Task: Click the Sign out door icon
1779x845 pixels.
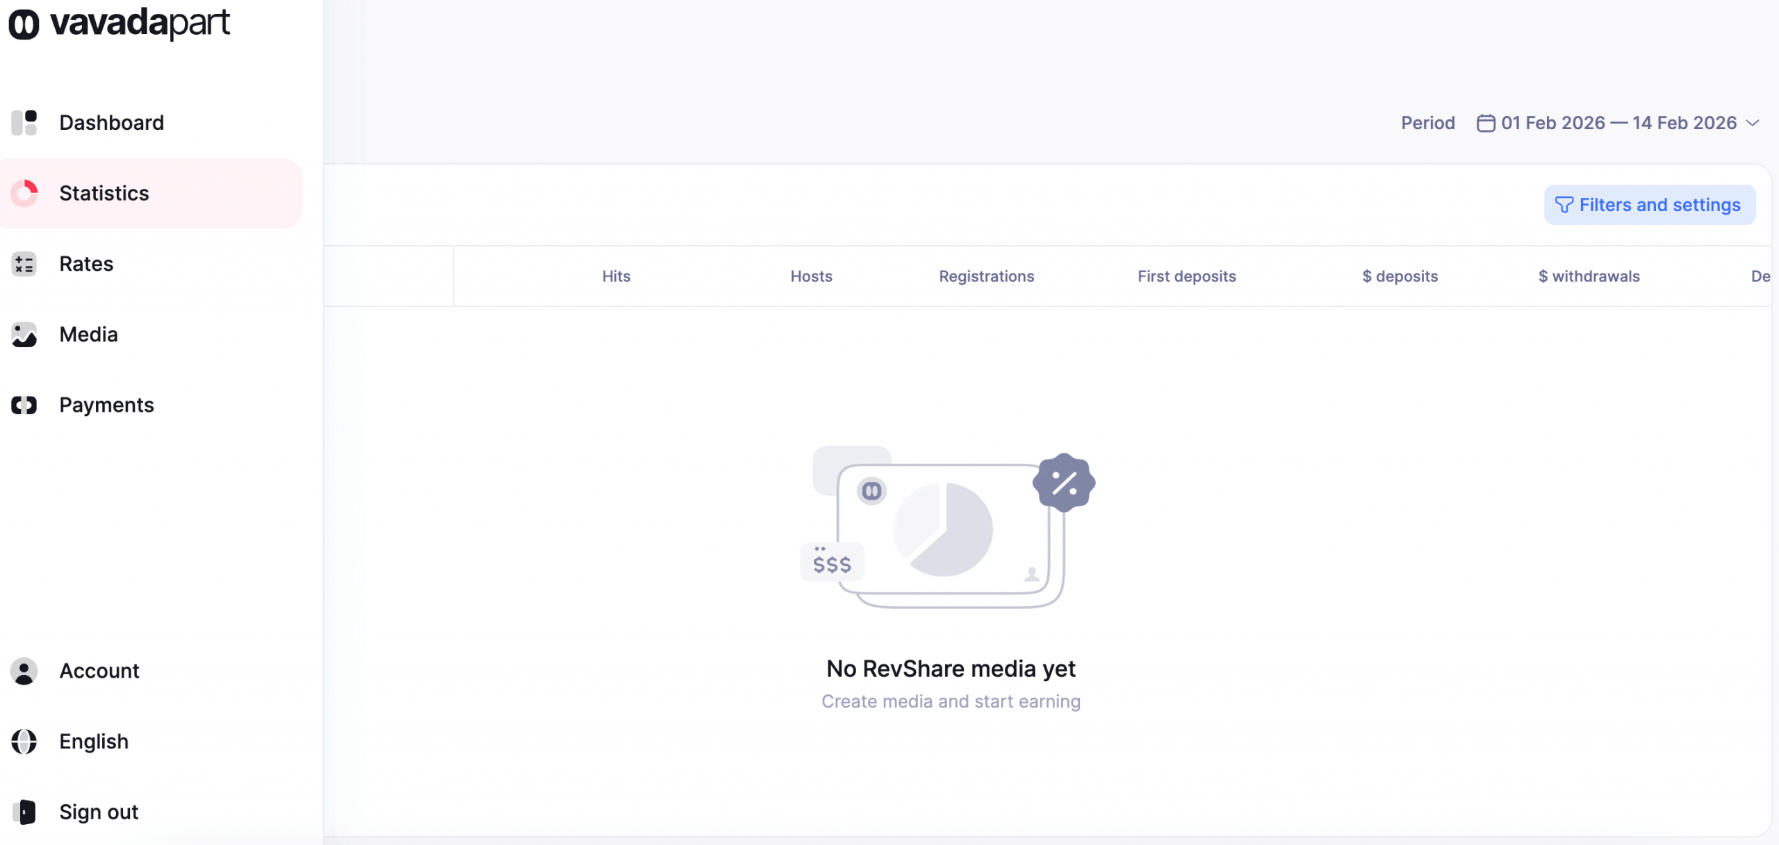Action: (24, 812)
